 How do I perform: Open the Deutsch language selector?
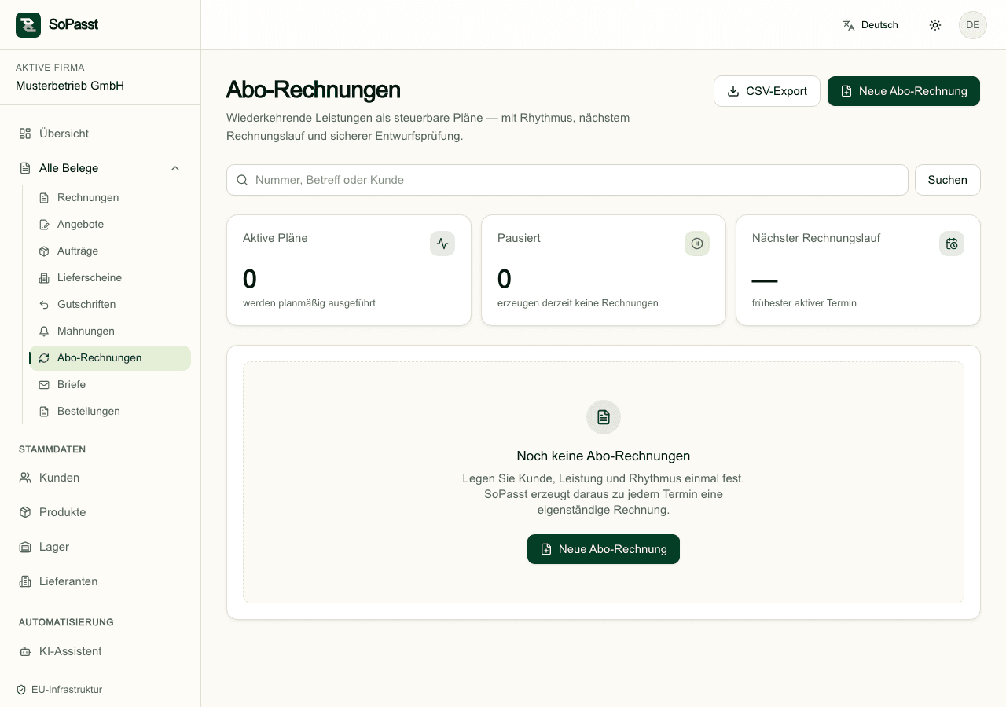pyautogui.click(x=870, y=25)
